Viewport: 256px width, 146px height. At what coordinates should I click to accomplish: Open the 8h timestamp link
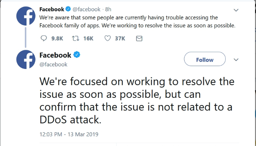[x=108, y=9]
